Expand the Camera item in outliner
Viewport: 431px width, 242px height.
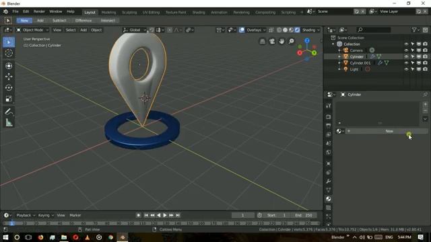pyautogui.click(x=339, y=50)
